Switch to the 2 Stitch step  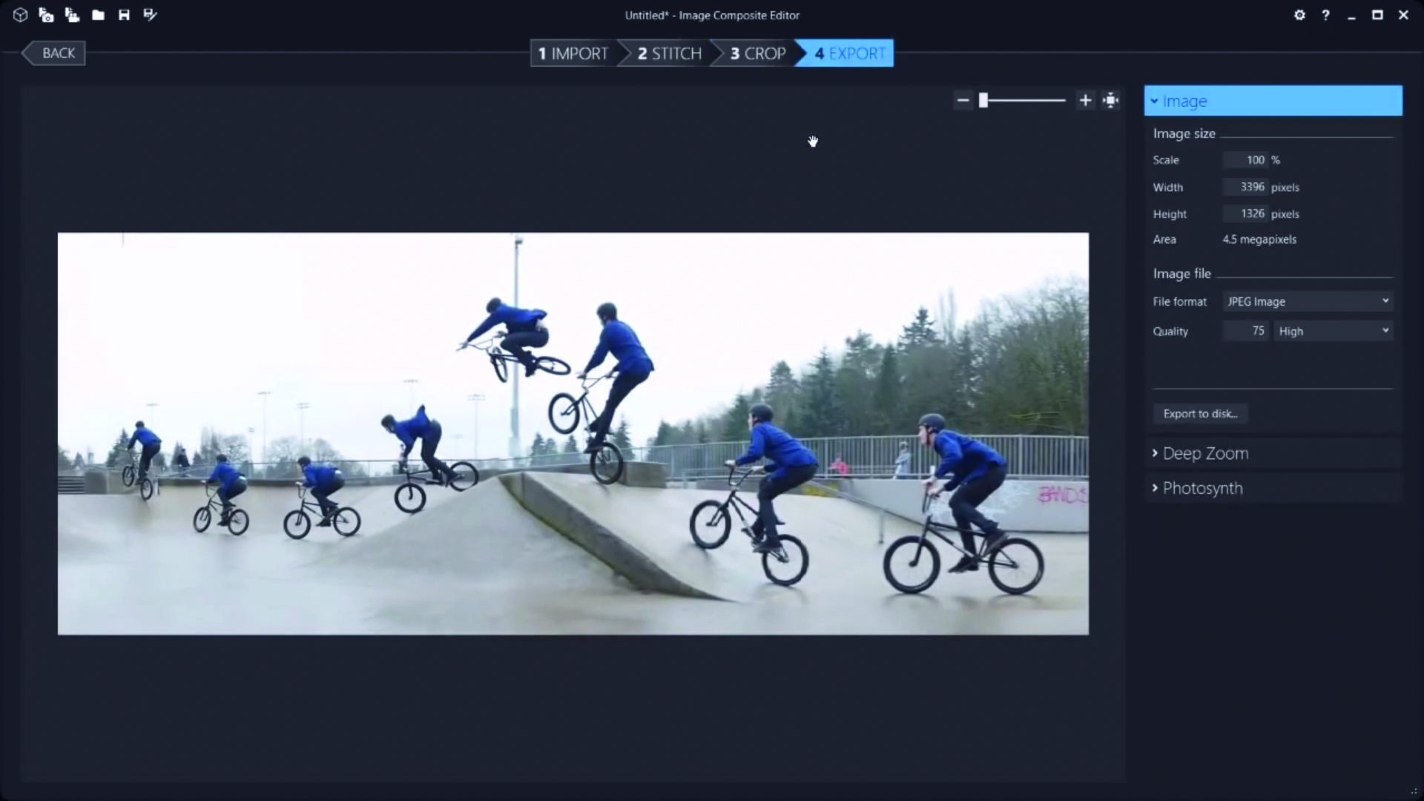[x=669, y=53]
